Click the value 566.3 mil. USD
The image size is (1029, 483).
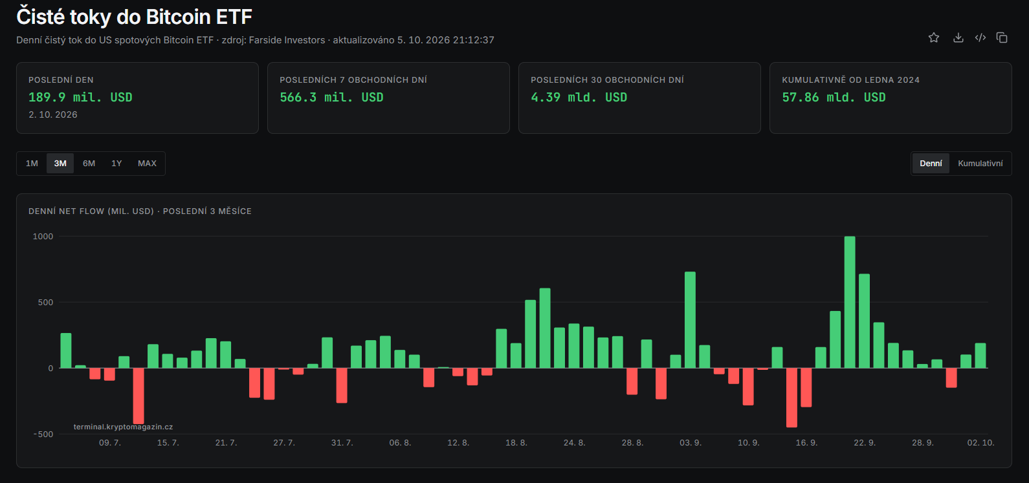[331, 97]
